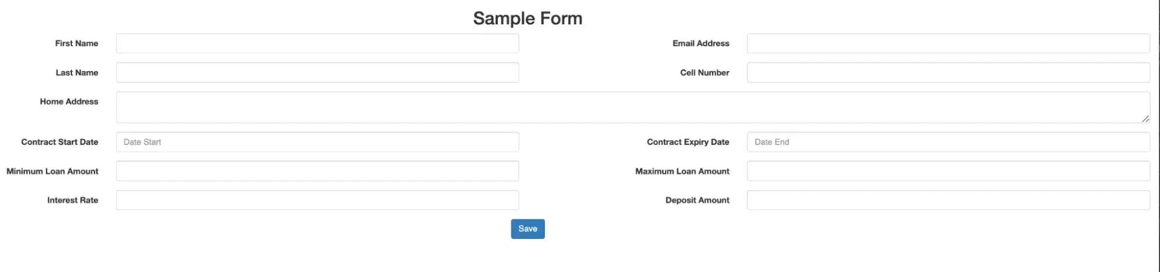Viewport: 1160px width, 272px height.
Task: Click the Home Address label
Action: [69, 101]
